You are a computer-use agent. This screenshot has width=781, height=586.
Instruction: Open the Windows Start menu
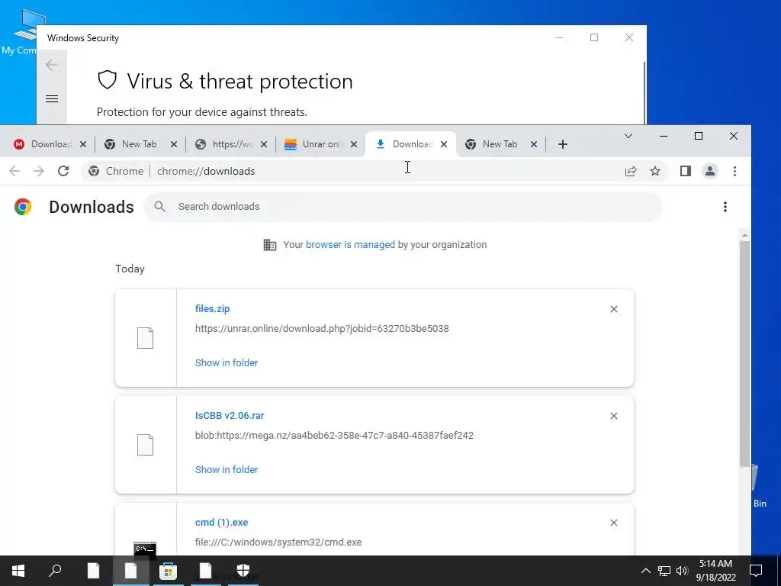[x=18, y=571]
